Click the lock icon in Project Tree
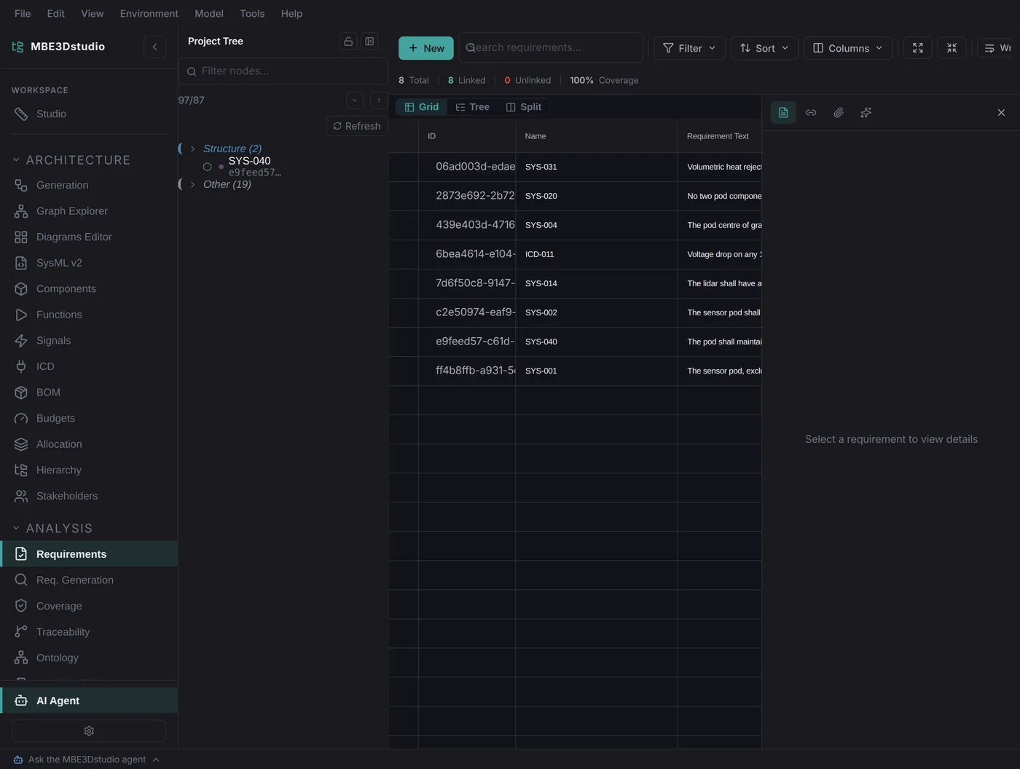1020x769 pixels. (x=348, y=42)
